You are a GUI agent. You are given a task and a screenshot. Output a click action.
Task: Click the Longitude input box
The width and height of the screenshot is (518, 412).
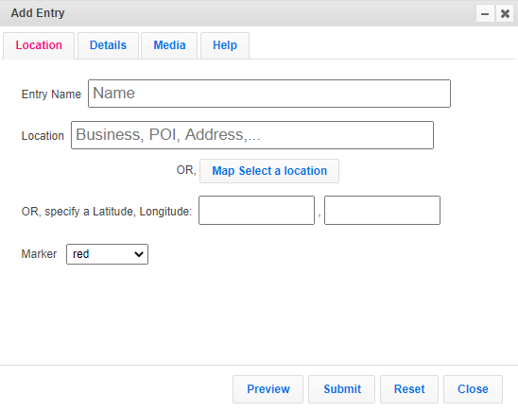point(382,211)
